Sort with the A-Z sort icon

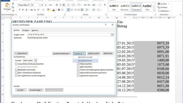[x=100, y=5]
